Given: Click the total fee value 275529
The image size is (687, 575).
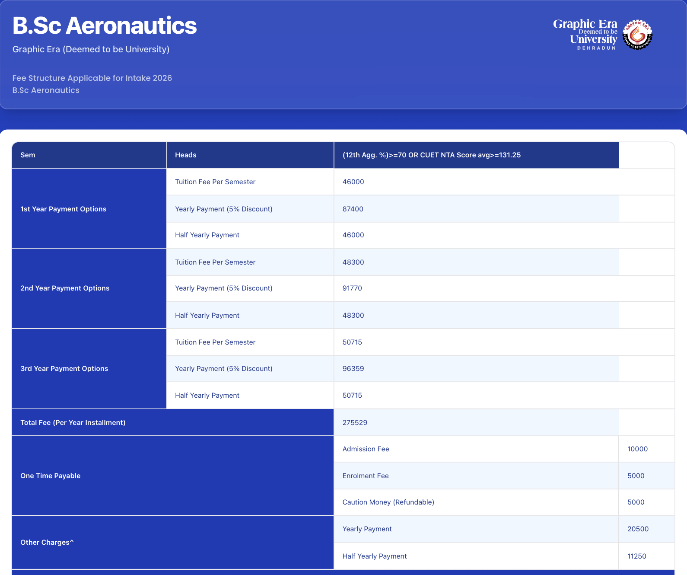Looking at the screenshot, I should pos(355,423).
